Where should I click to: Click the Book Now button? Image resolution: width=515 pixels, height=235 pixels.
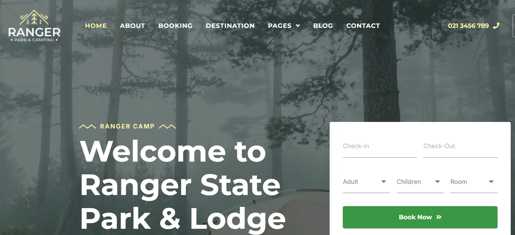[x=420, y=217]
